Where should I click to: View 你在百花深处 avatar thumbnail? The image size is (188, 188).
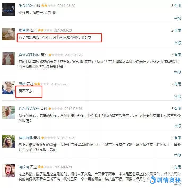pyautogui.click(x=8, y=112)
